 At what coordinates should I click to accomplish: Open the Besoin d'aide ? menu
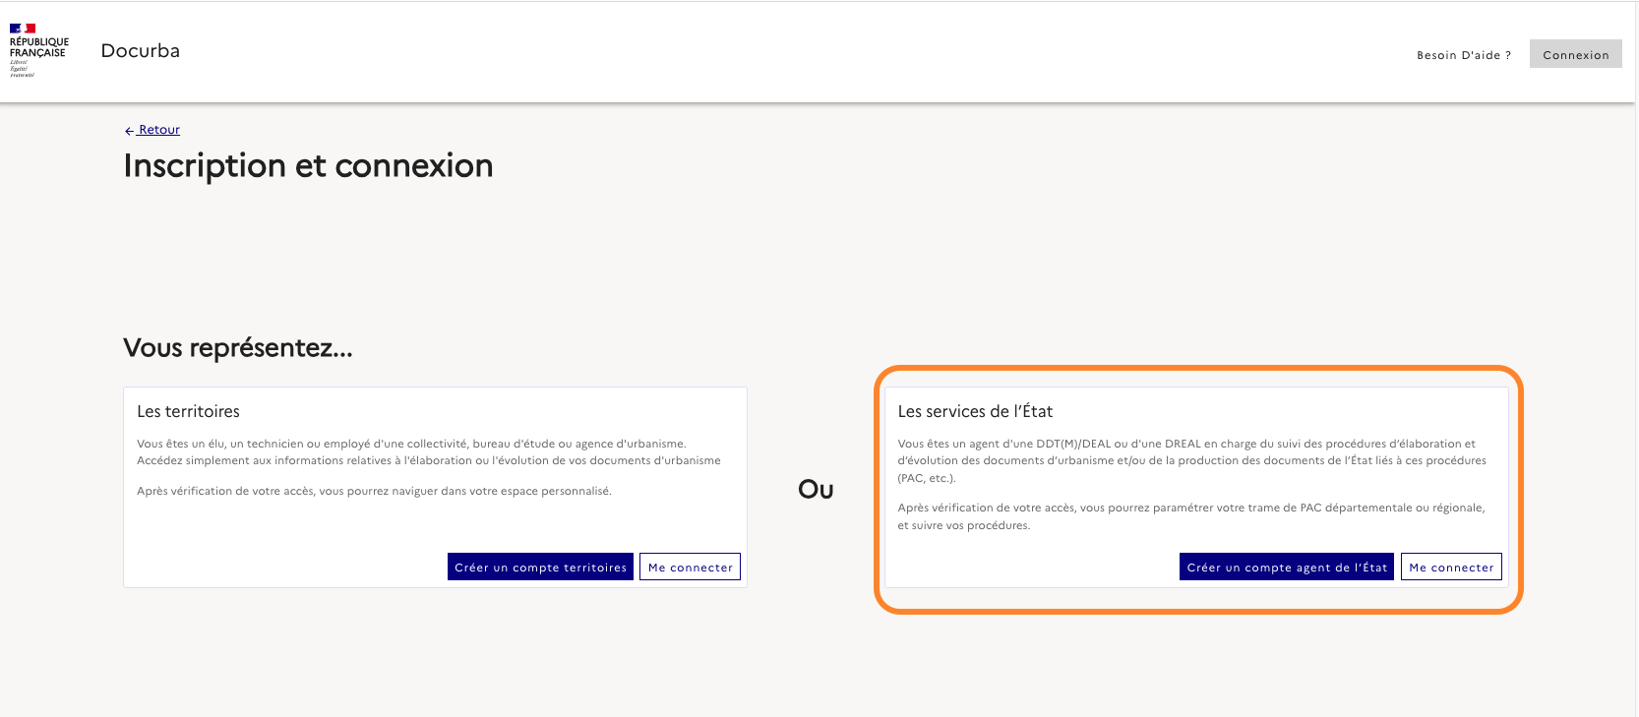pyautogui.click(x=1463, y=55)
